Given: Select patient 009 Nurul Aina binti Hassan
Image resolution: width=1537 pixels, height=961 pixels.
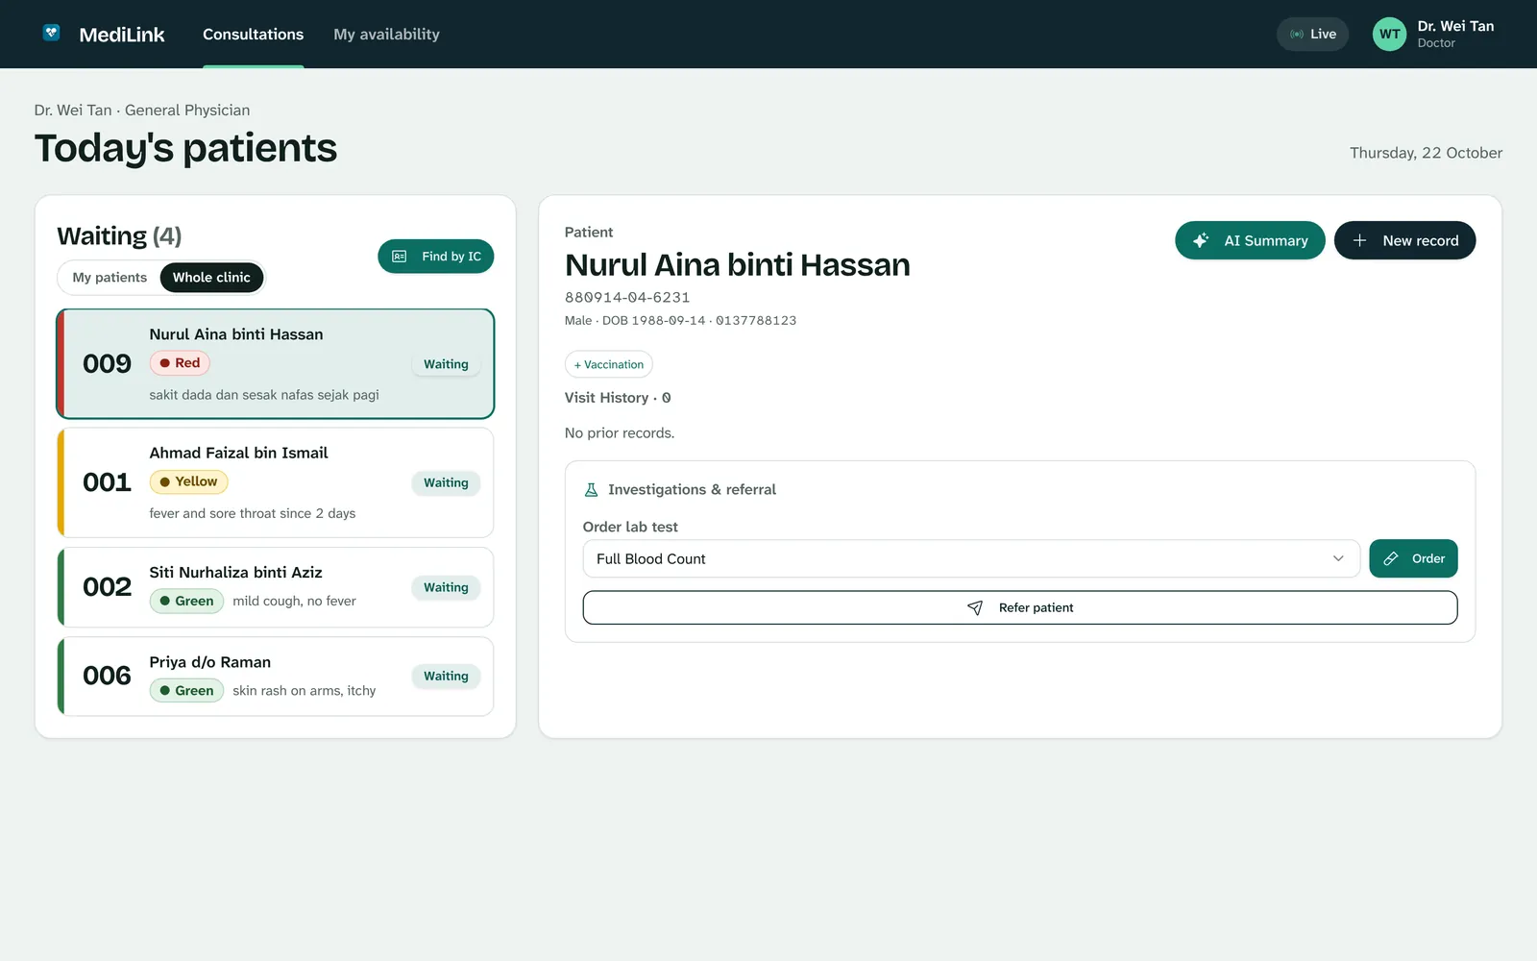Looking at the screenshot, I should click(x=276, y=364).
